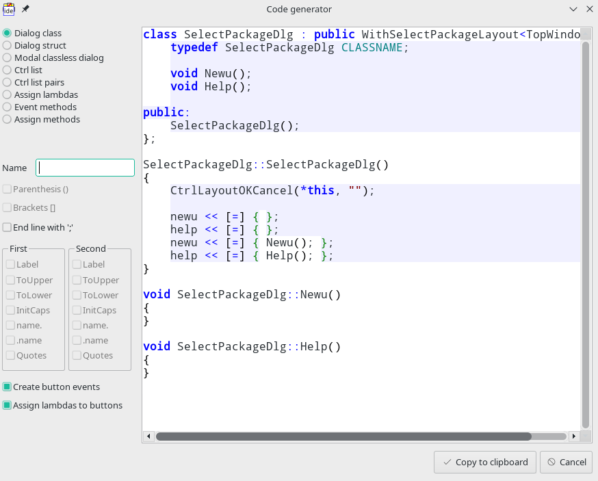Enable End line with ';' checkbox

pyautogui.click(x=8, y=227)
